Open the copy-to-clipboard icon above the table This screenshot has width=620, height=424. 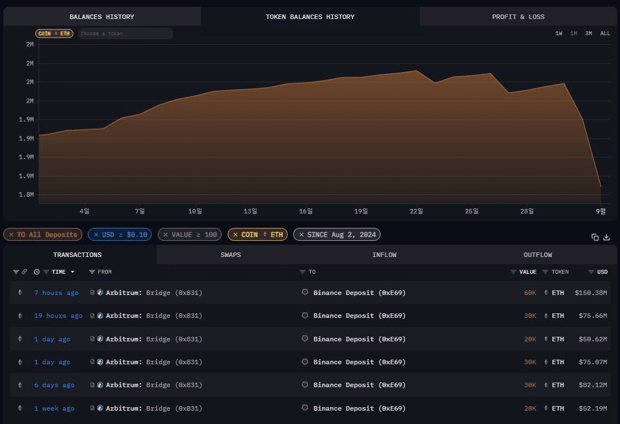click(x=595, y=237)
